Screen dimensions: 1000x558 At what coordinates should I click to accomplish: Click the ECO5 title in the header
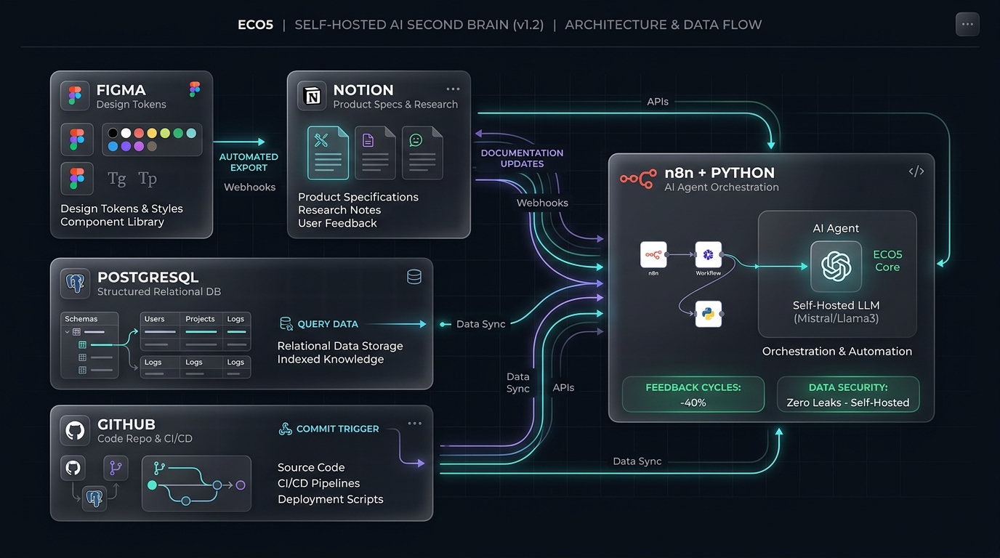coord(256,25)
